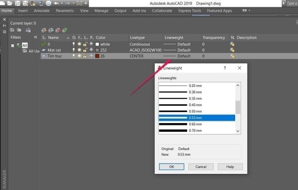298x190 pixels.
Task: Toggle On bulb for Tim truc layer
Action: tap(74, 56)
